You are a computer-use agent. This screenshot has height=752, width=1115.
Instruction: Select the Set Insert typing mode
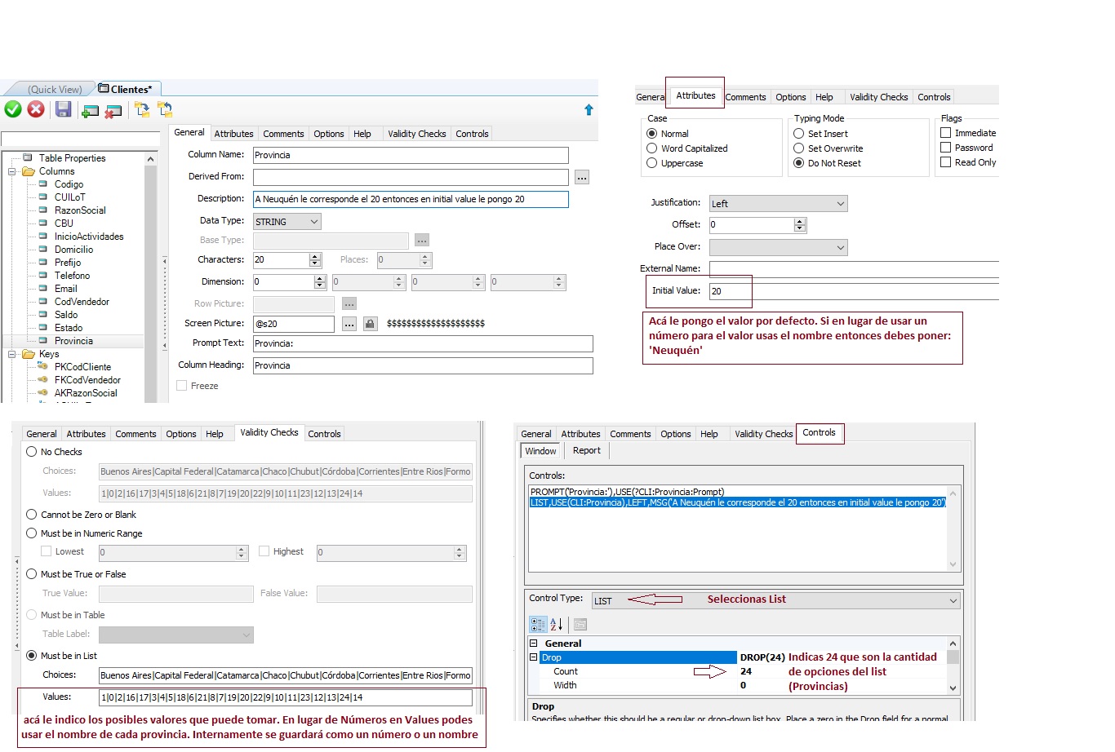(799, 134)
